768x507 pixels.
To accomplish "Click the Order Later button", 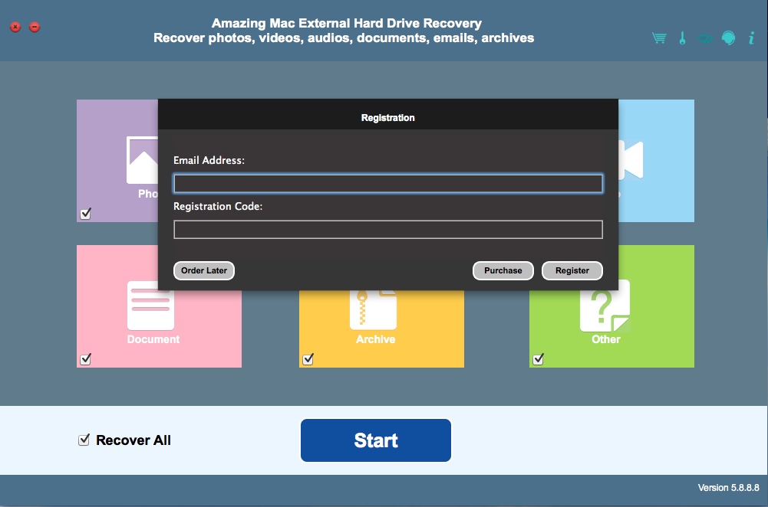I will pyautogui.click(x=204, y=270).
